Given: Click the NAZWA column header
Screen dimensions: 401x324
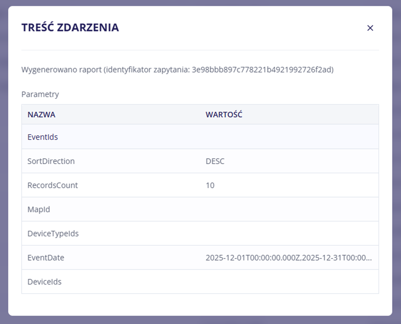Looking at the screenshot, I should tap(41, 115).
